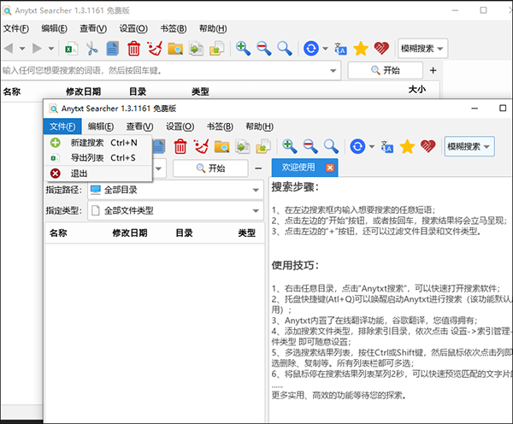Click green arrow document icon in background window
The height and width of the screenshot is (424, 513).
tap(196, 49)
